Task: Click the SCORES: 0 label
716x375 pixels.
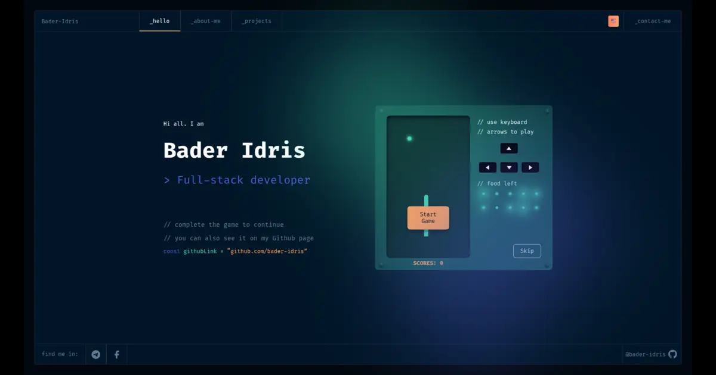Action: pyautogui.click(x=427, y=262)
